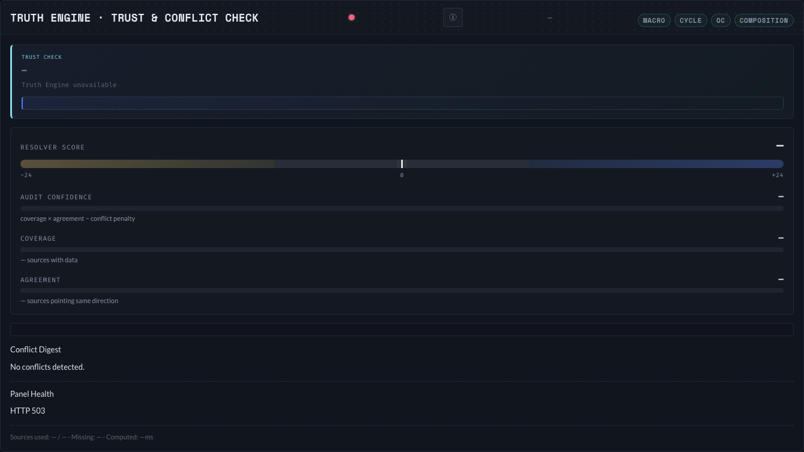Screen dimensions: 804x452
Task: Select the COMPOSITION tag pill
Action: tap(764, 20)
